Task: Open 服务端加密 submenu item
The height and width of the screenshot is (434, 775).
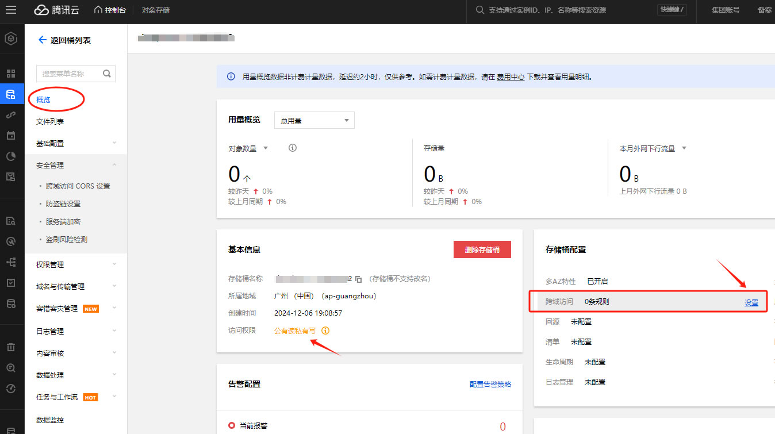Action: (63, 221)
